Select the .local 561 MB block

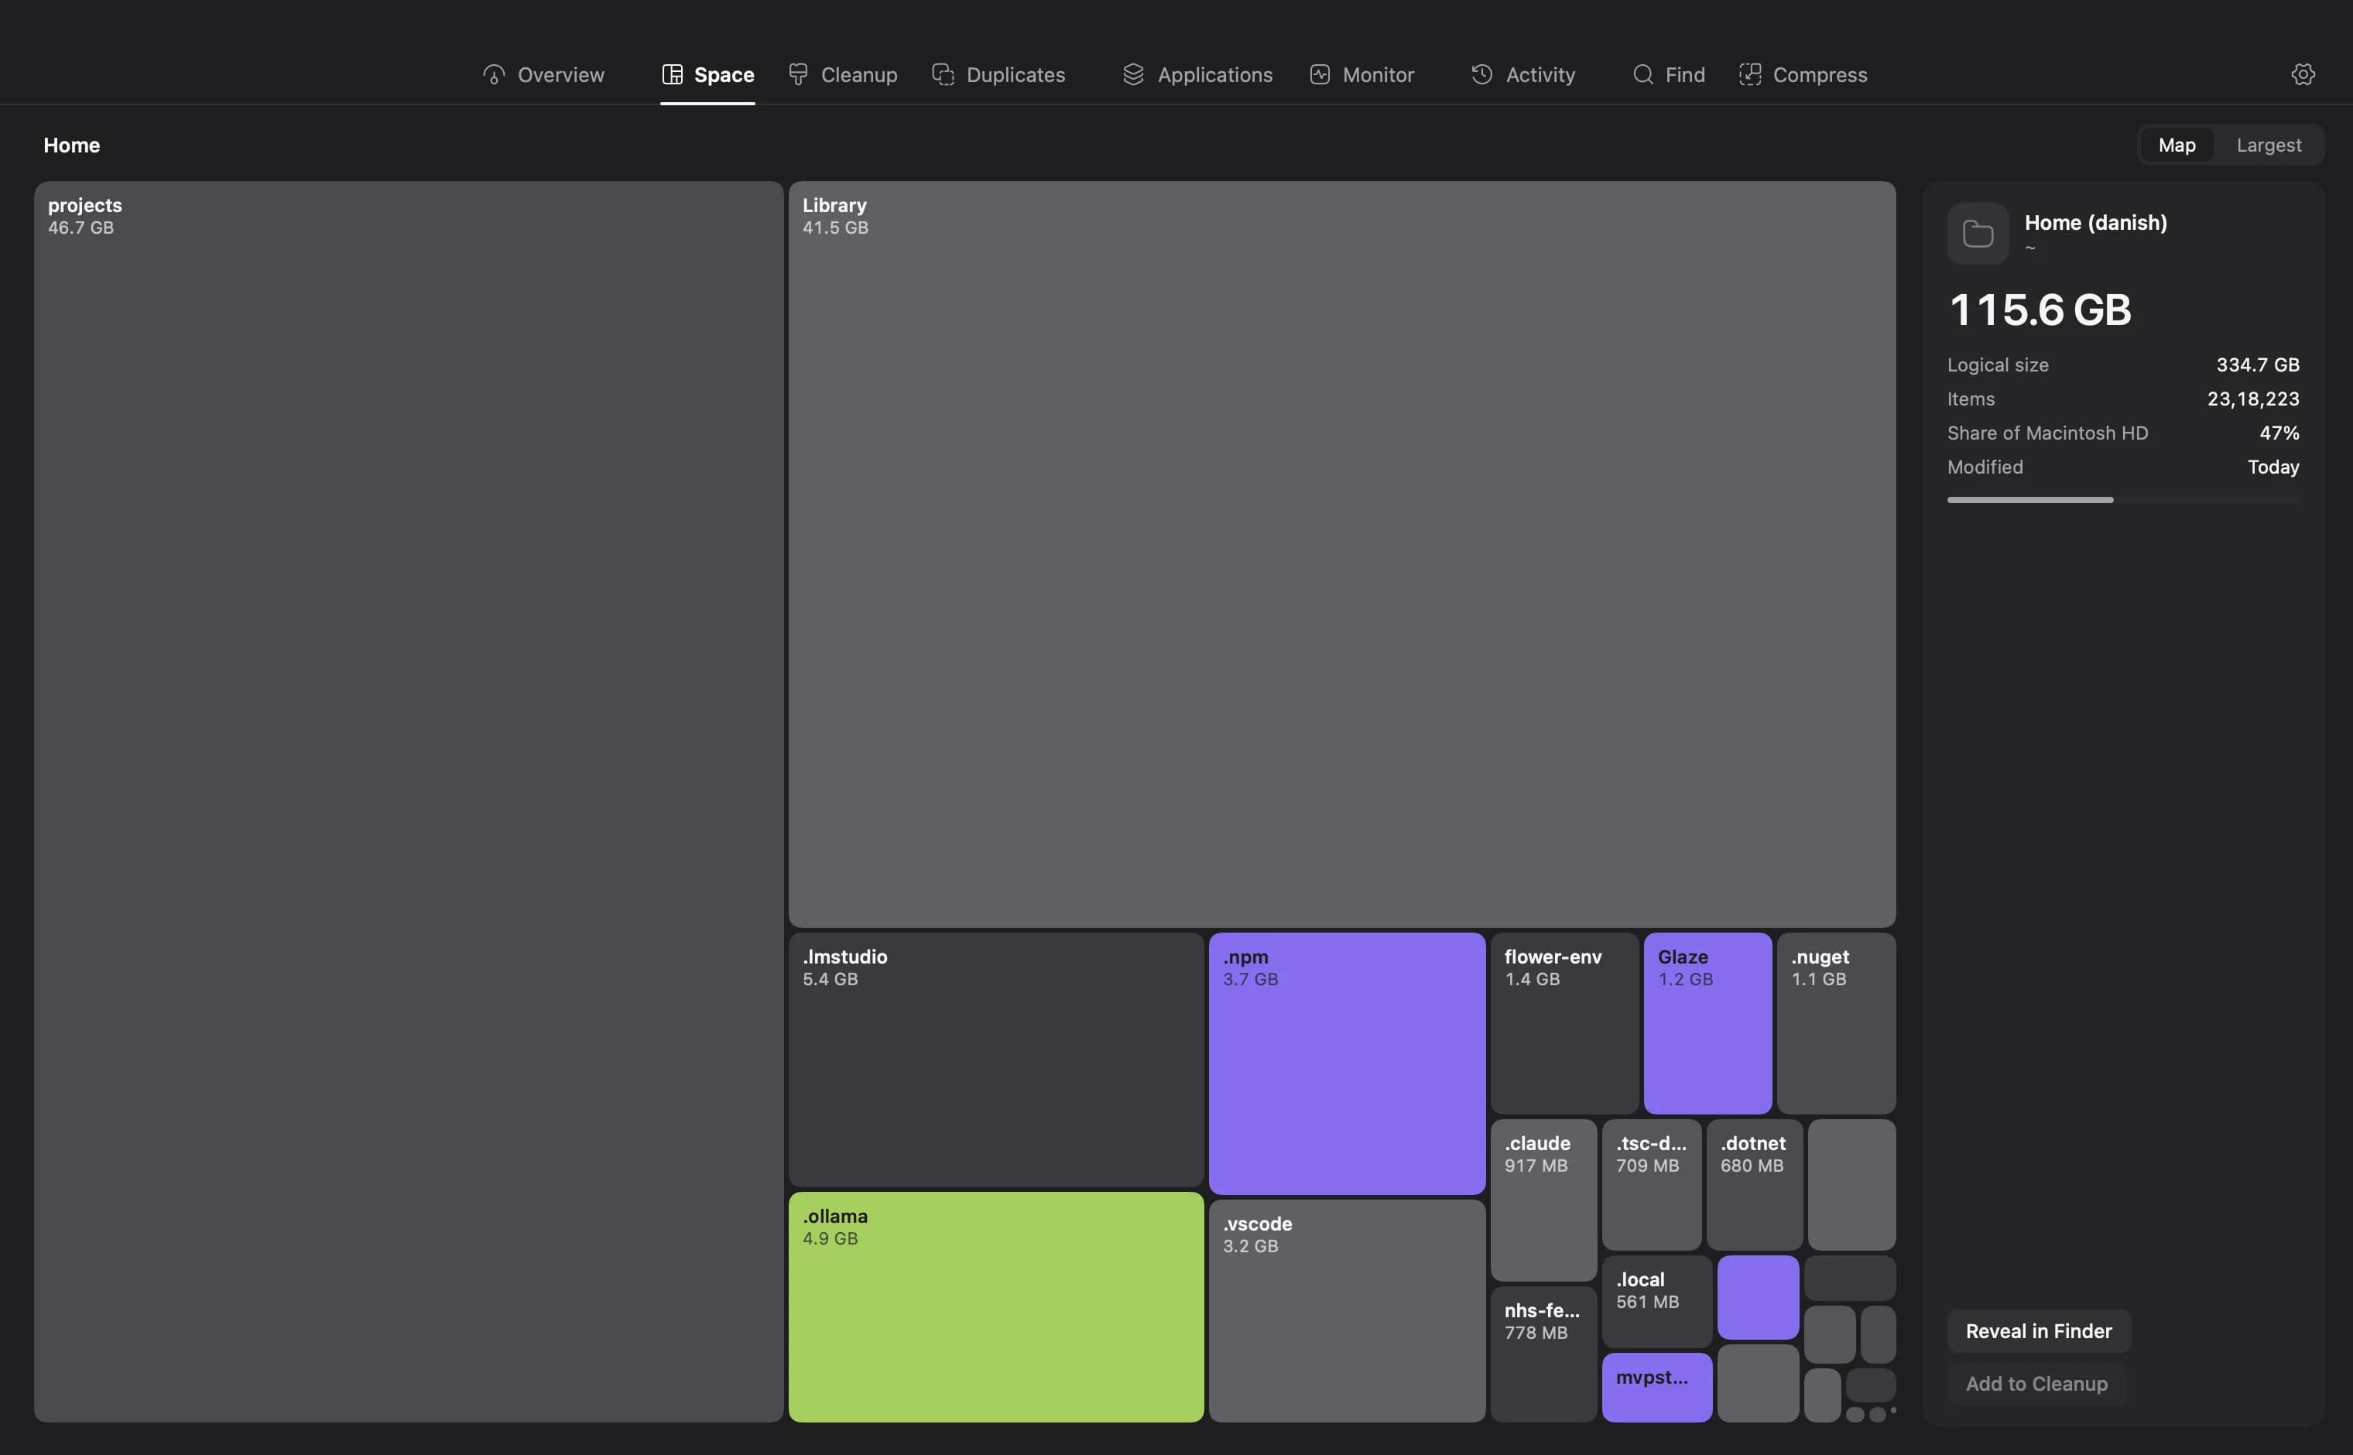point(1656,1301)
